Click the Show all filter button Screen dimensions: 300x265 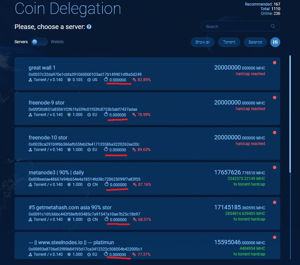202,42
